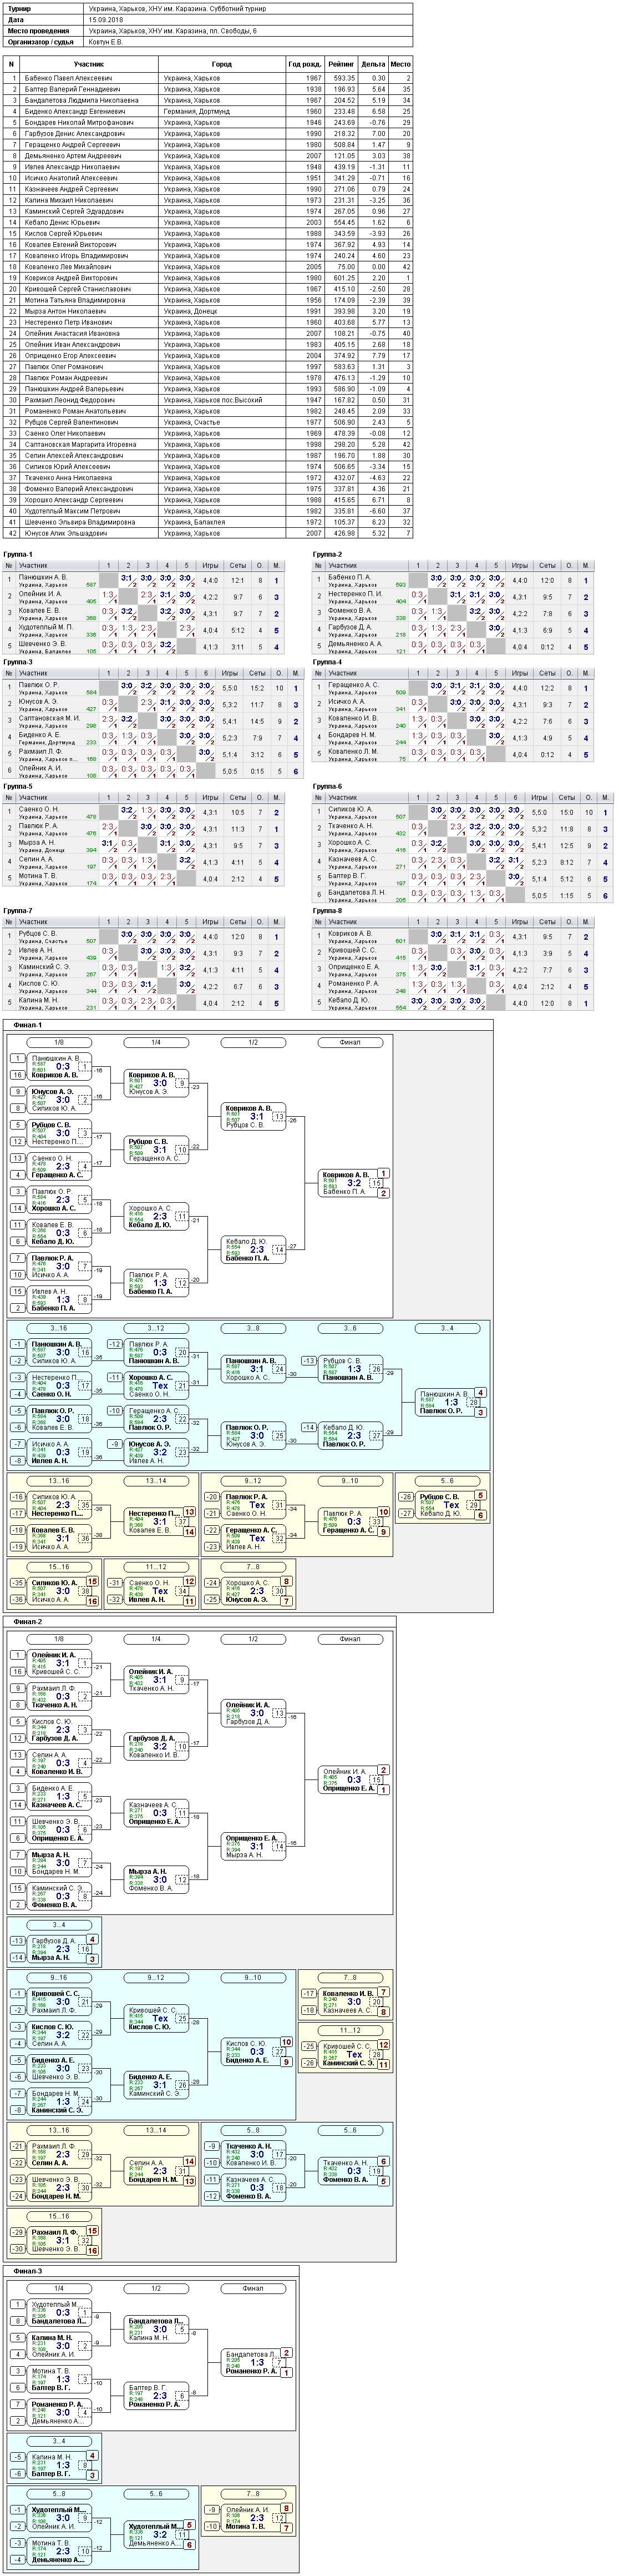Click the Группа-8 heading

(327, 911)
